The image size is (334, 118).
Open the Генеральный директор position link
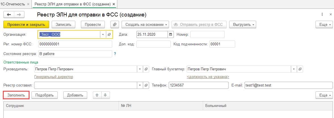coord(54,77)
